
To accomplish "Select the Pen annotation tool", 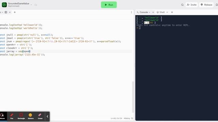I will click(x=12, y=116).
